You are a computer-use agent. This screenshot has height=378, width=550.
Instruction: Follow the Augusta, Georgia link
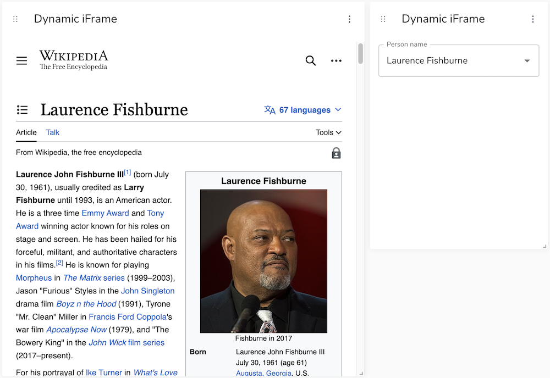[x=263, y=373]
